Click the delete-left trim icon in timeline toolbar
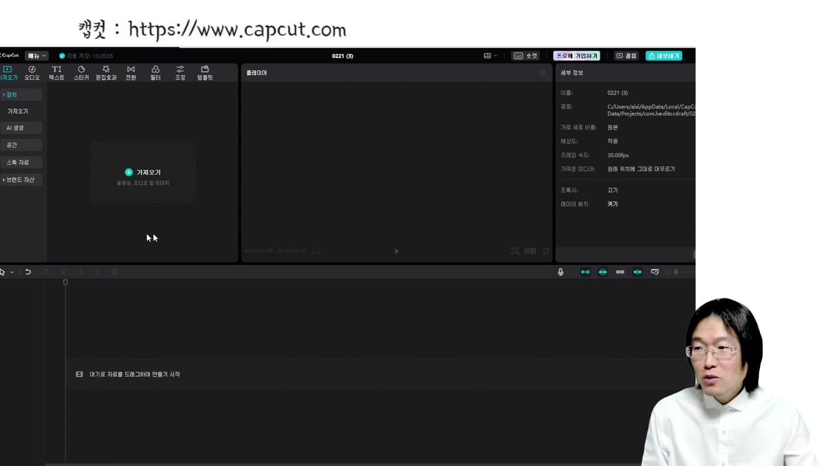Screen dimensions: 829x466 pyautogui.click(x=80, y=272)
